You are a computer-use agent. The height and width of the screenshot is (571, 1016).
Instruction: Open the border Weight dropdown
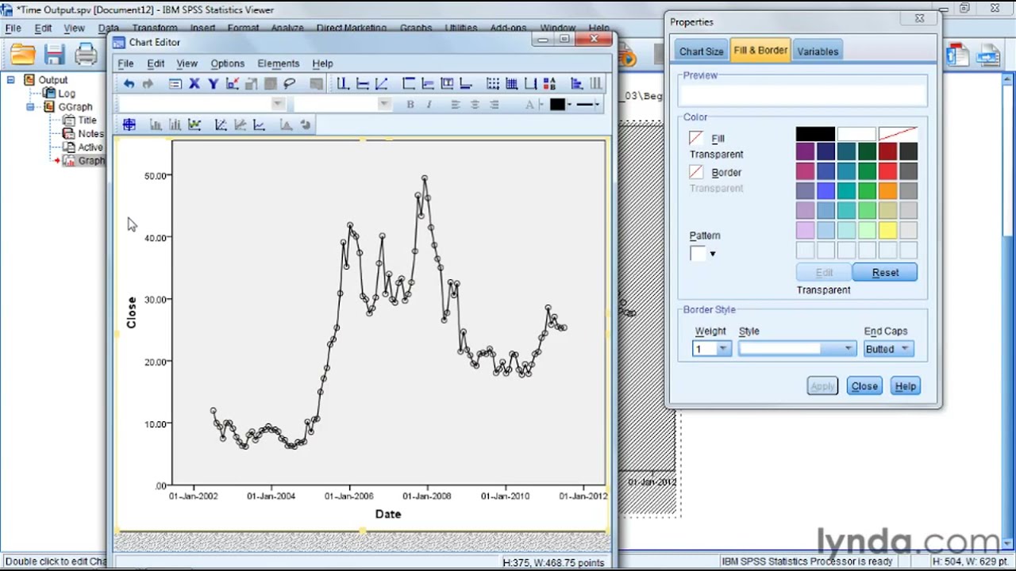(722, 349)
